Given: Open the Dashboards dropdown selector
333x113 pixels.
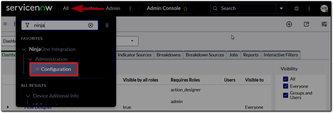Looking at the screenshot, I should tap(70, 41).
